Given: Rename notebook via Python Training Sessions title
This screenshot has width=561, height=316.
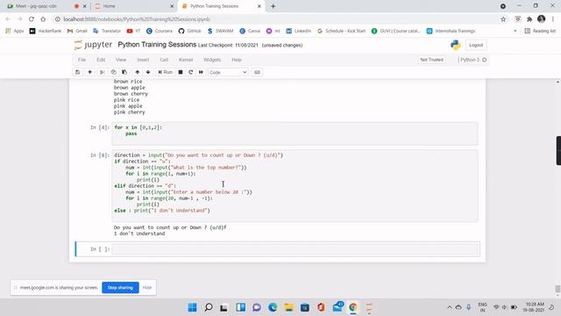Looking at the screenshot, I should coord(157,45).
